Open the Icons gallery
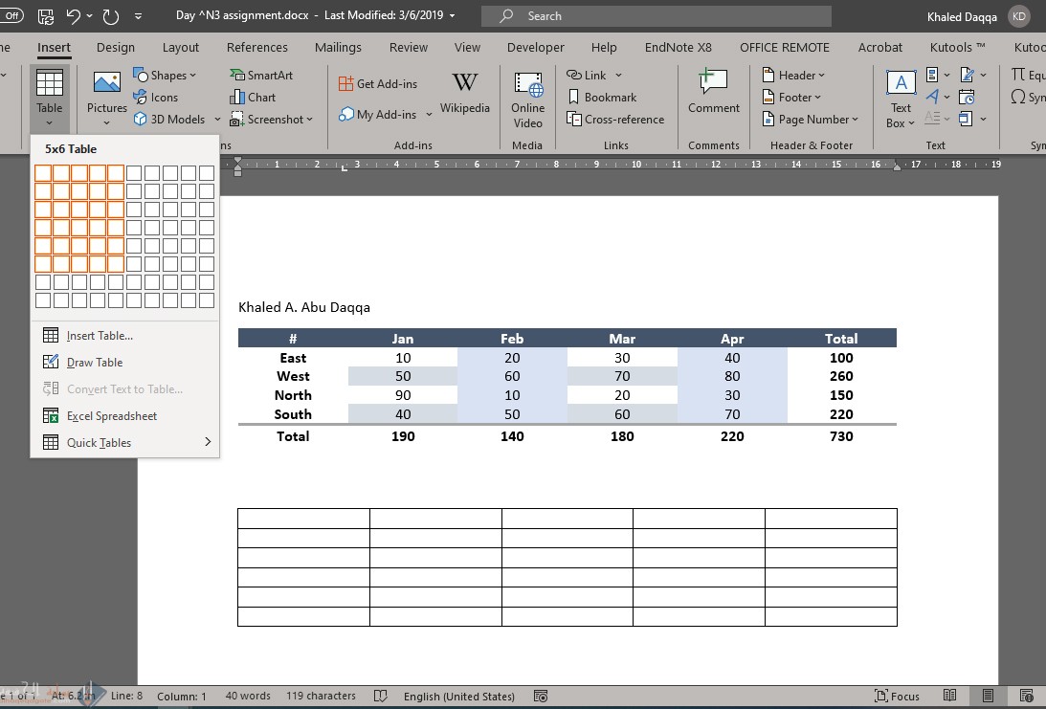Screen dimensions: 1046x709 155,97
